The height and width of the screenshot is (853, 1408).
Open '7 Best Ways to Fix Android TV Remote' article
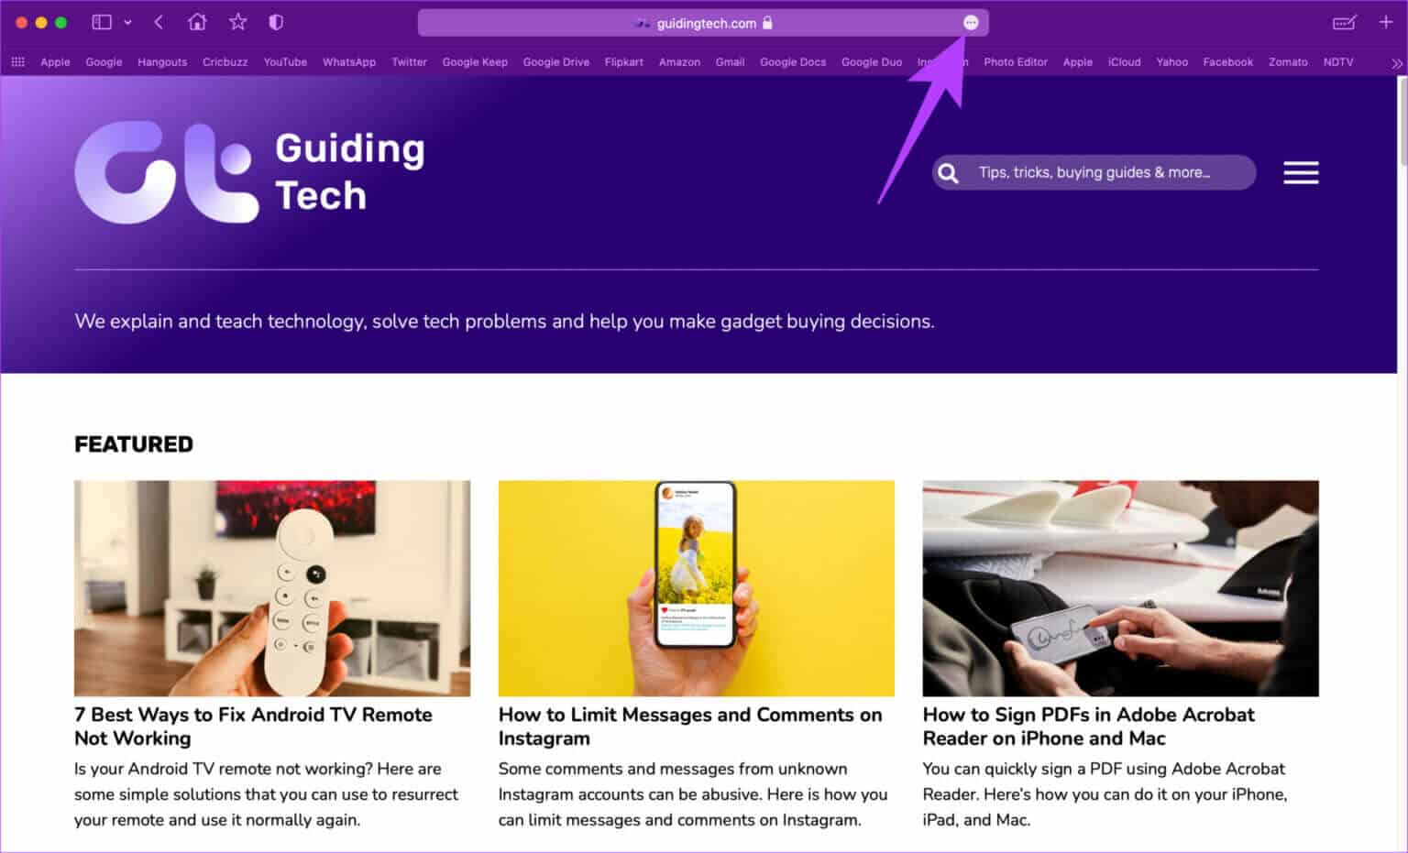click(253, 727)
